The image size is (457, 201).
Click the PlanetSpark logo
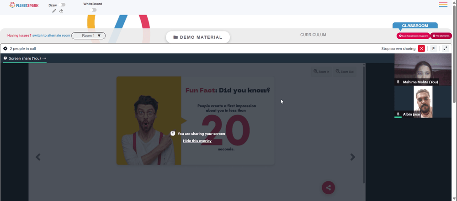coord(24,5)
